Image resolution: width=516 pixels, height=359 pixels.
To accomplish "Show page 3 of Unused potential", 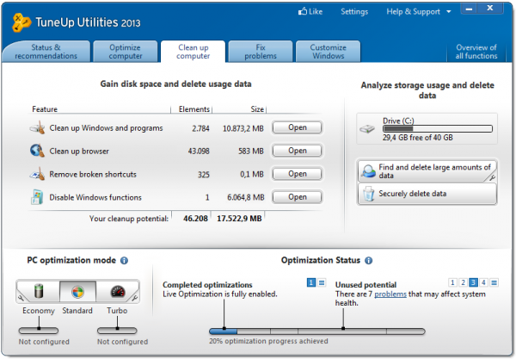I will coord(473,282).
